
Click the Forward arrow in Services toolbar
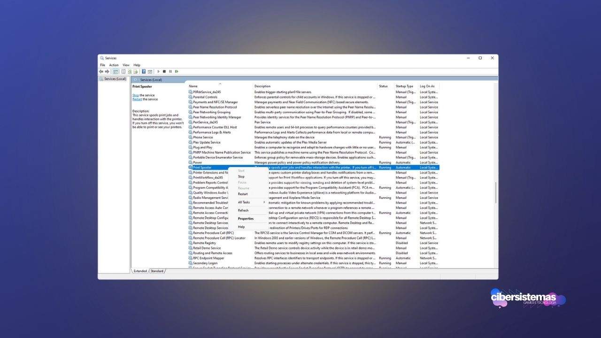(107, 71)
